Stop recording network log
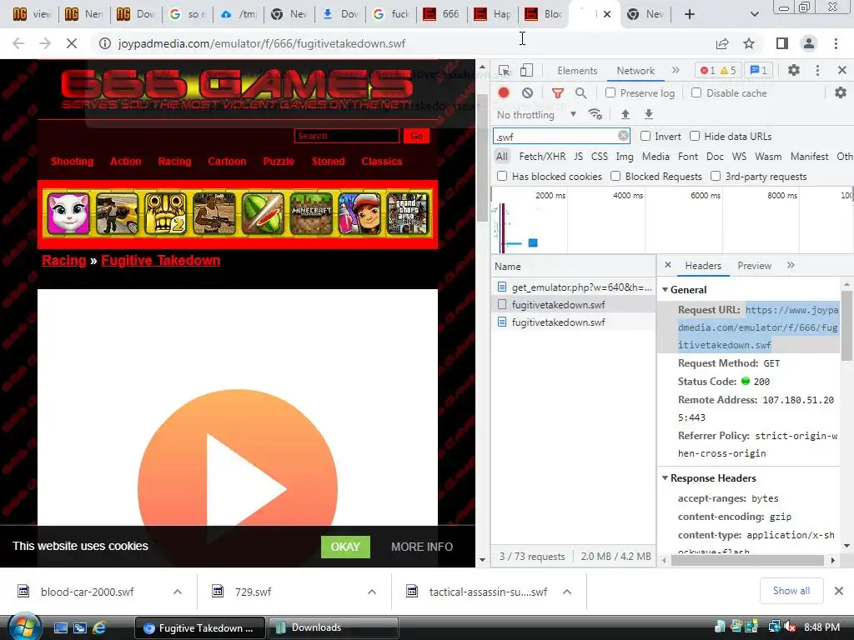The height and width of the screenshot is (640, 854). click(x=504, y=93)
